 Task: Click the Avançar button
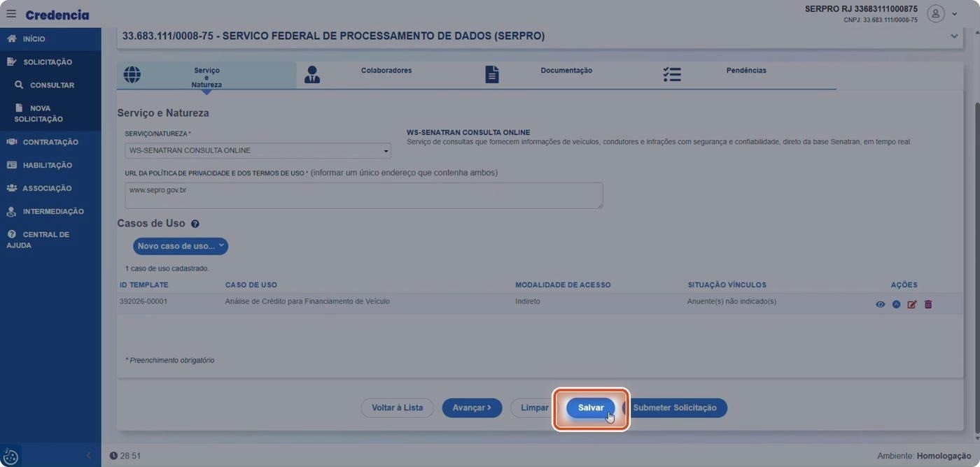click(x=472, y=408)
